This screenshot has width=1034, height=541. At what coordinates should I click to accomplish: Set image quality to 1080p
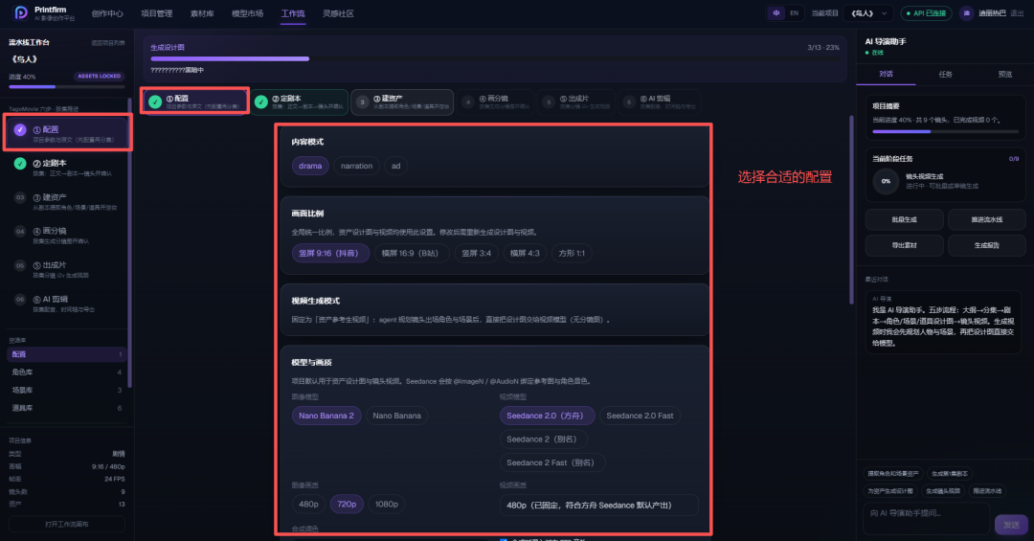[387, 504]
